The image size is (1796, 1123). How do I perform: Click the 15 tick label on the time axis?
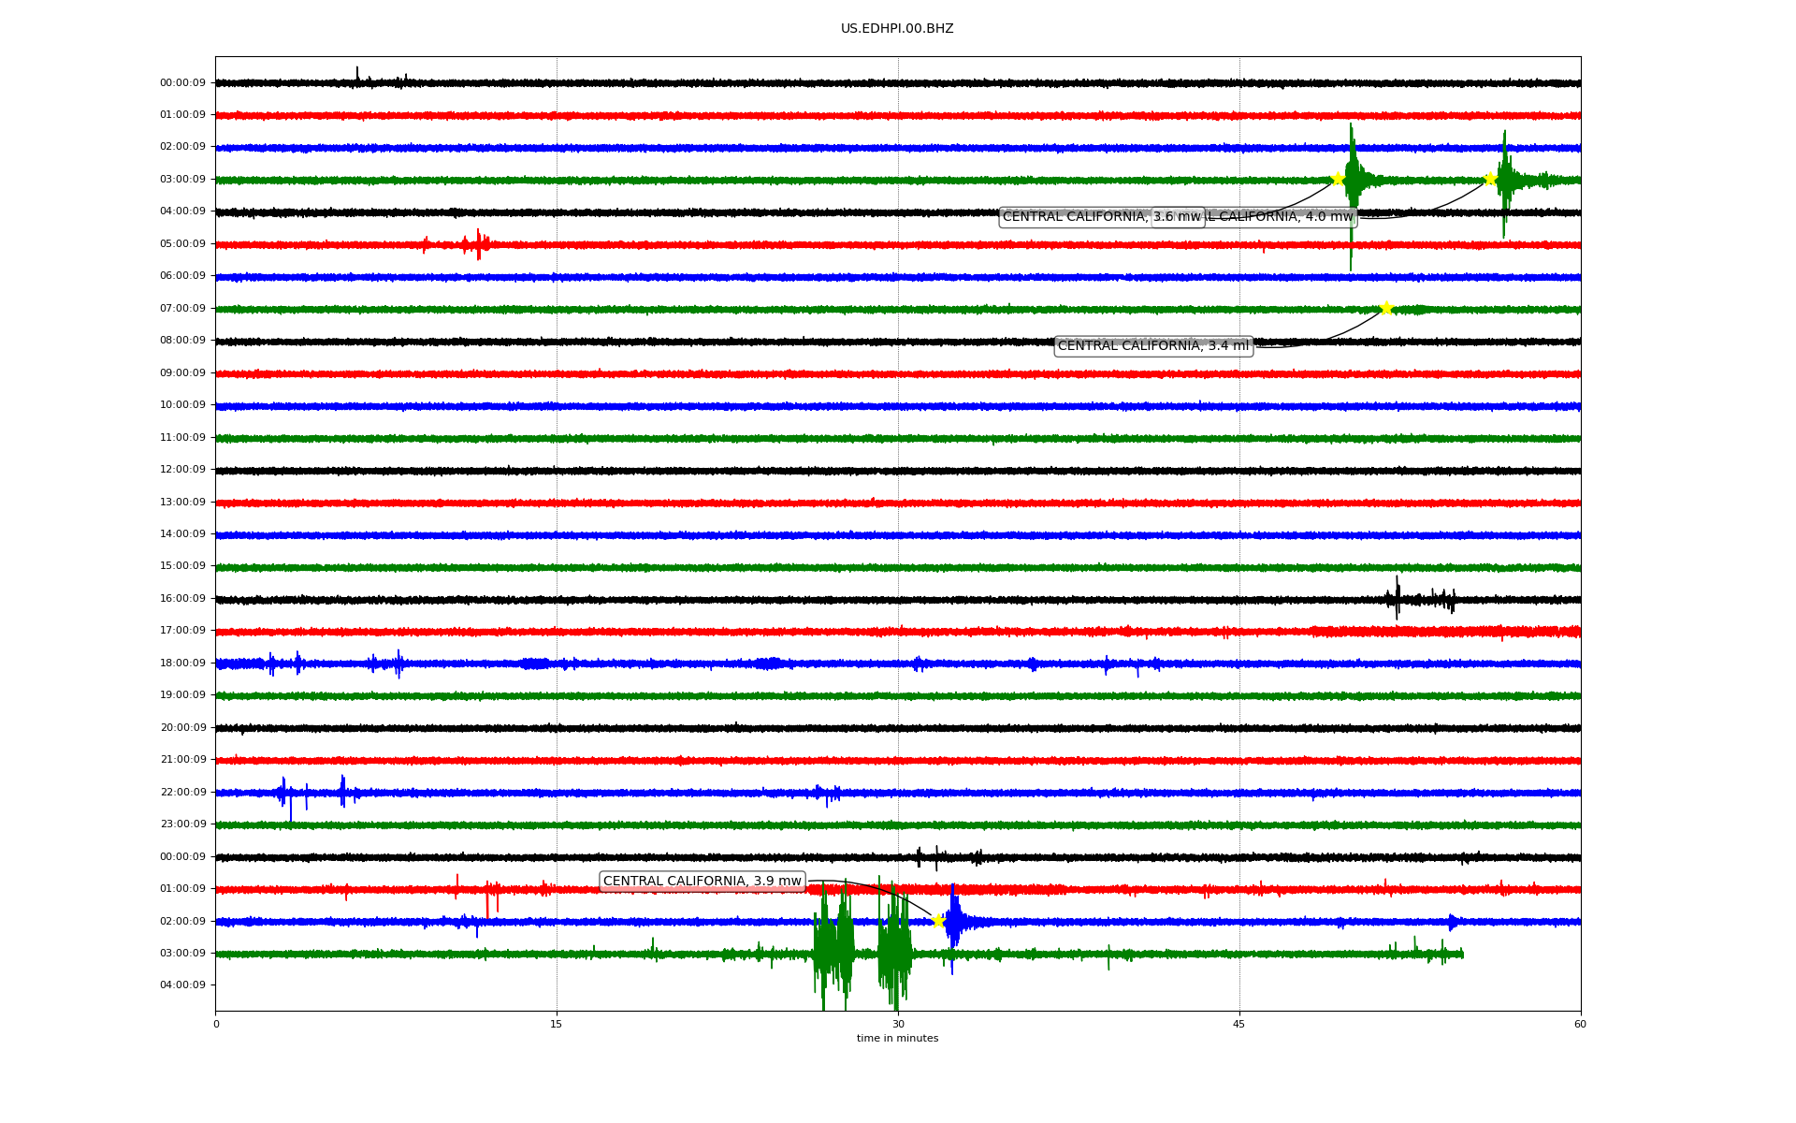click(x=557, y=1024)
